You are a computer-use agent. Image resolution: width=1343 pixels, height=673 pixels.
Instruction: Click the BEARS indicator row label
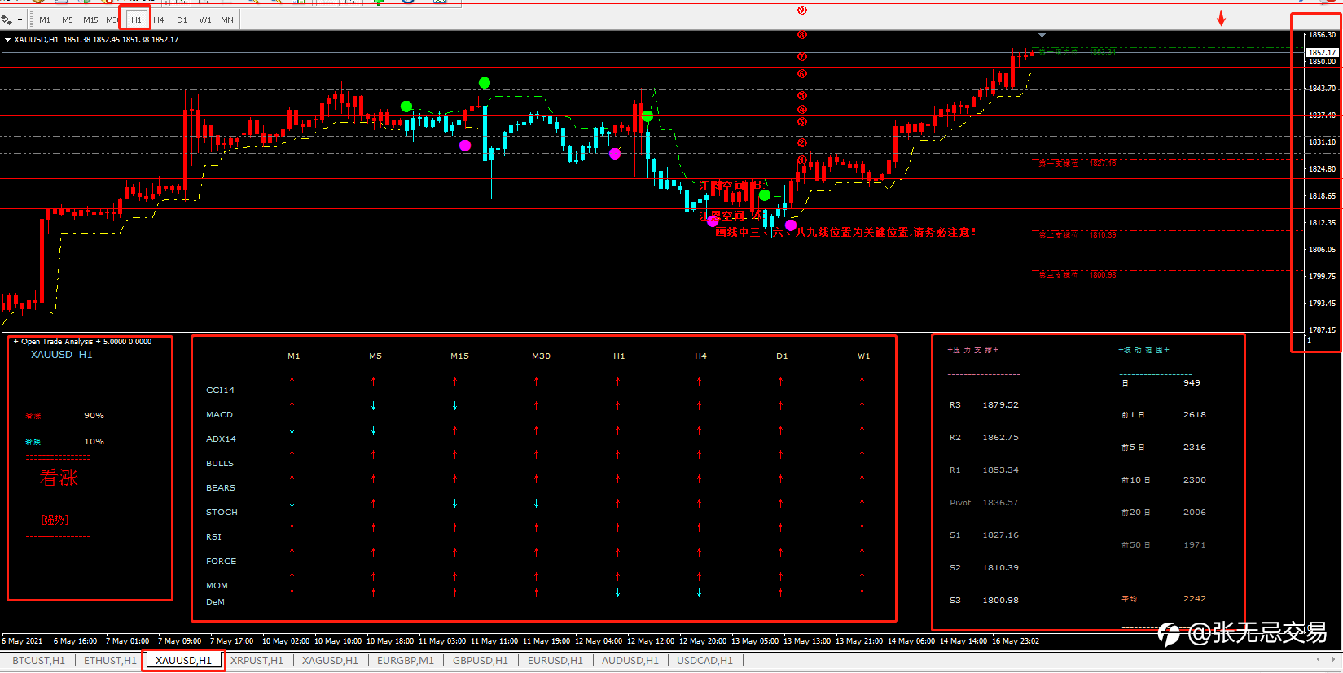coord(220,488)
